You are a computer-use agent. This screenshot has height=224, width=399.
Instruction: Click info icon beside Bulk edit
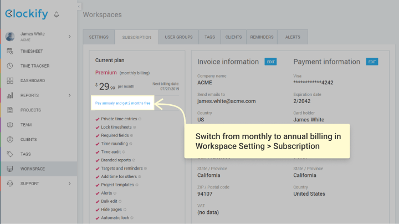coord(120,201)
